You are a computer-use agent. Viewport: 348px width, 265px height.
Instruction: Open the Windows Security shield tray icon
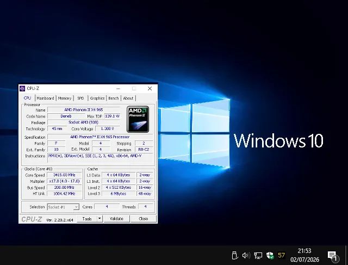pyautogui.click(x=270, y=255)
